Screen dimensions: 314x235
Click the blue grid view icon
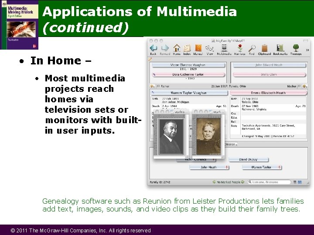coord(300,182)
